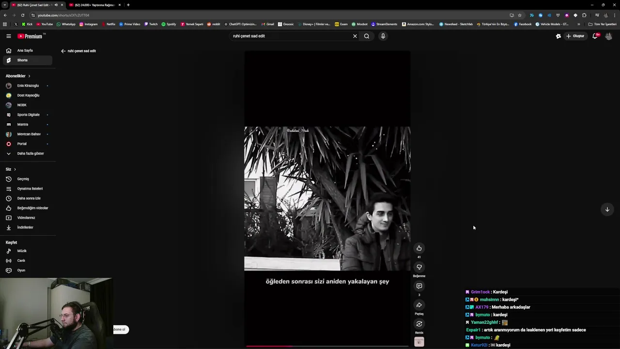
Task: Open StreamElements bookmark
Action: pyautogui.click(x=384, y=24)
